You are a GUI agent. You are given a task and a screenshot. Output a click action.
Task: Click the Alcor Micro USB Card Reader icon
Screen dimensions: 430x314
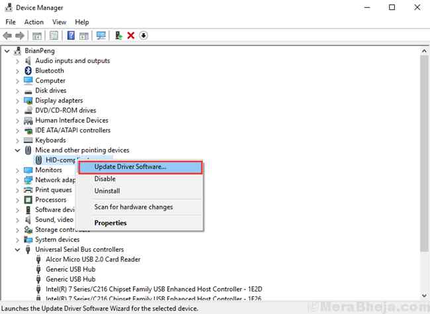tap(38, 259)
